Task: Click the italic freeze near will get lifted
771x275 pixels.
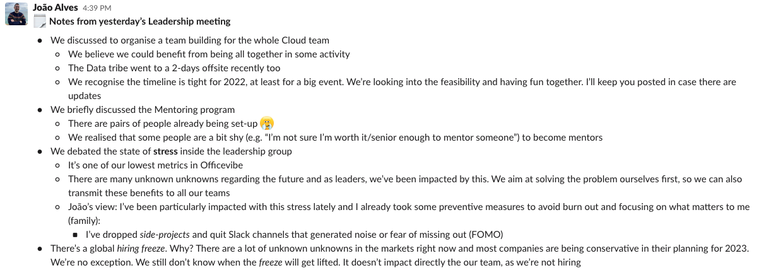Action: 271,262
